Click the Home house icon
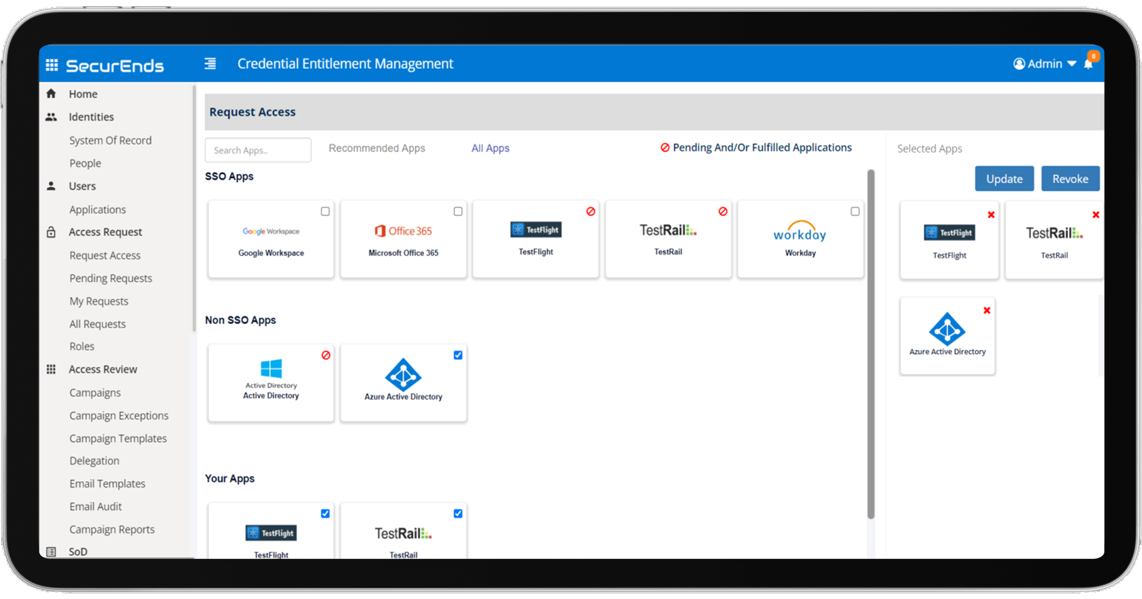The height and width of the screenshot is (599, 1142). point(51,94)
